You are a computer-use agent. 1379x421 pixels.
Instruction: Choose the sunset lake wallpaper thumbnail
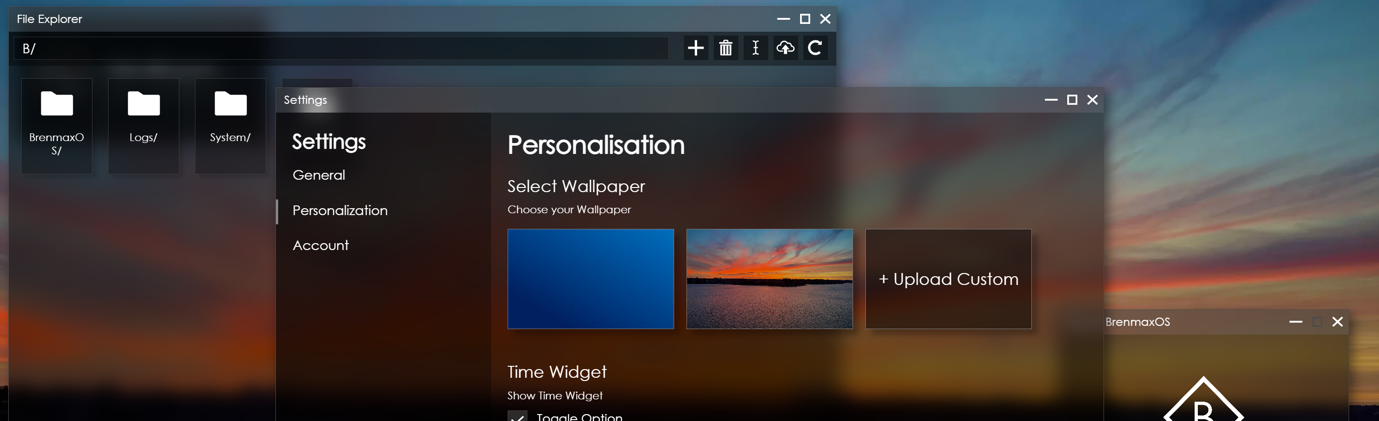(x=769, y=279)
